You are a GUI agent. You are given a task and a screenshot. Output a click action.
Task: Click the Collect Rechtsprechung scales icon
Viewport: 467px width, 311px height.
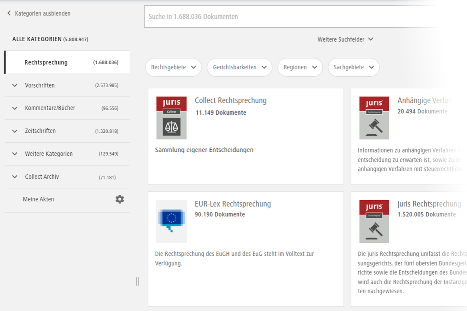171,127
